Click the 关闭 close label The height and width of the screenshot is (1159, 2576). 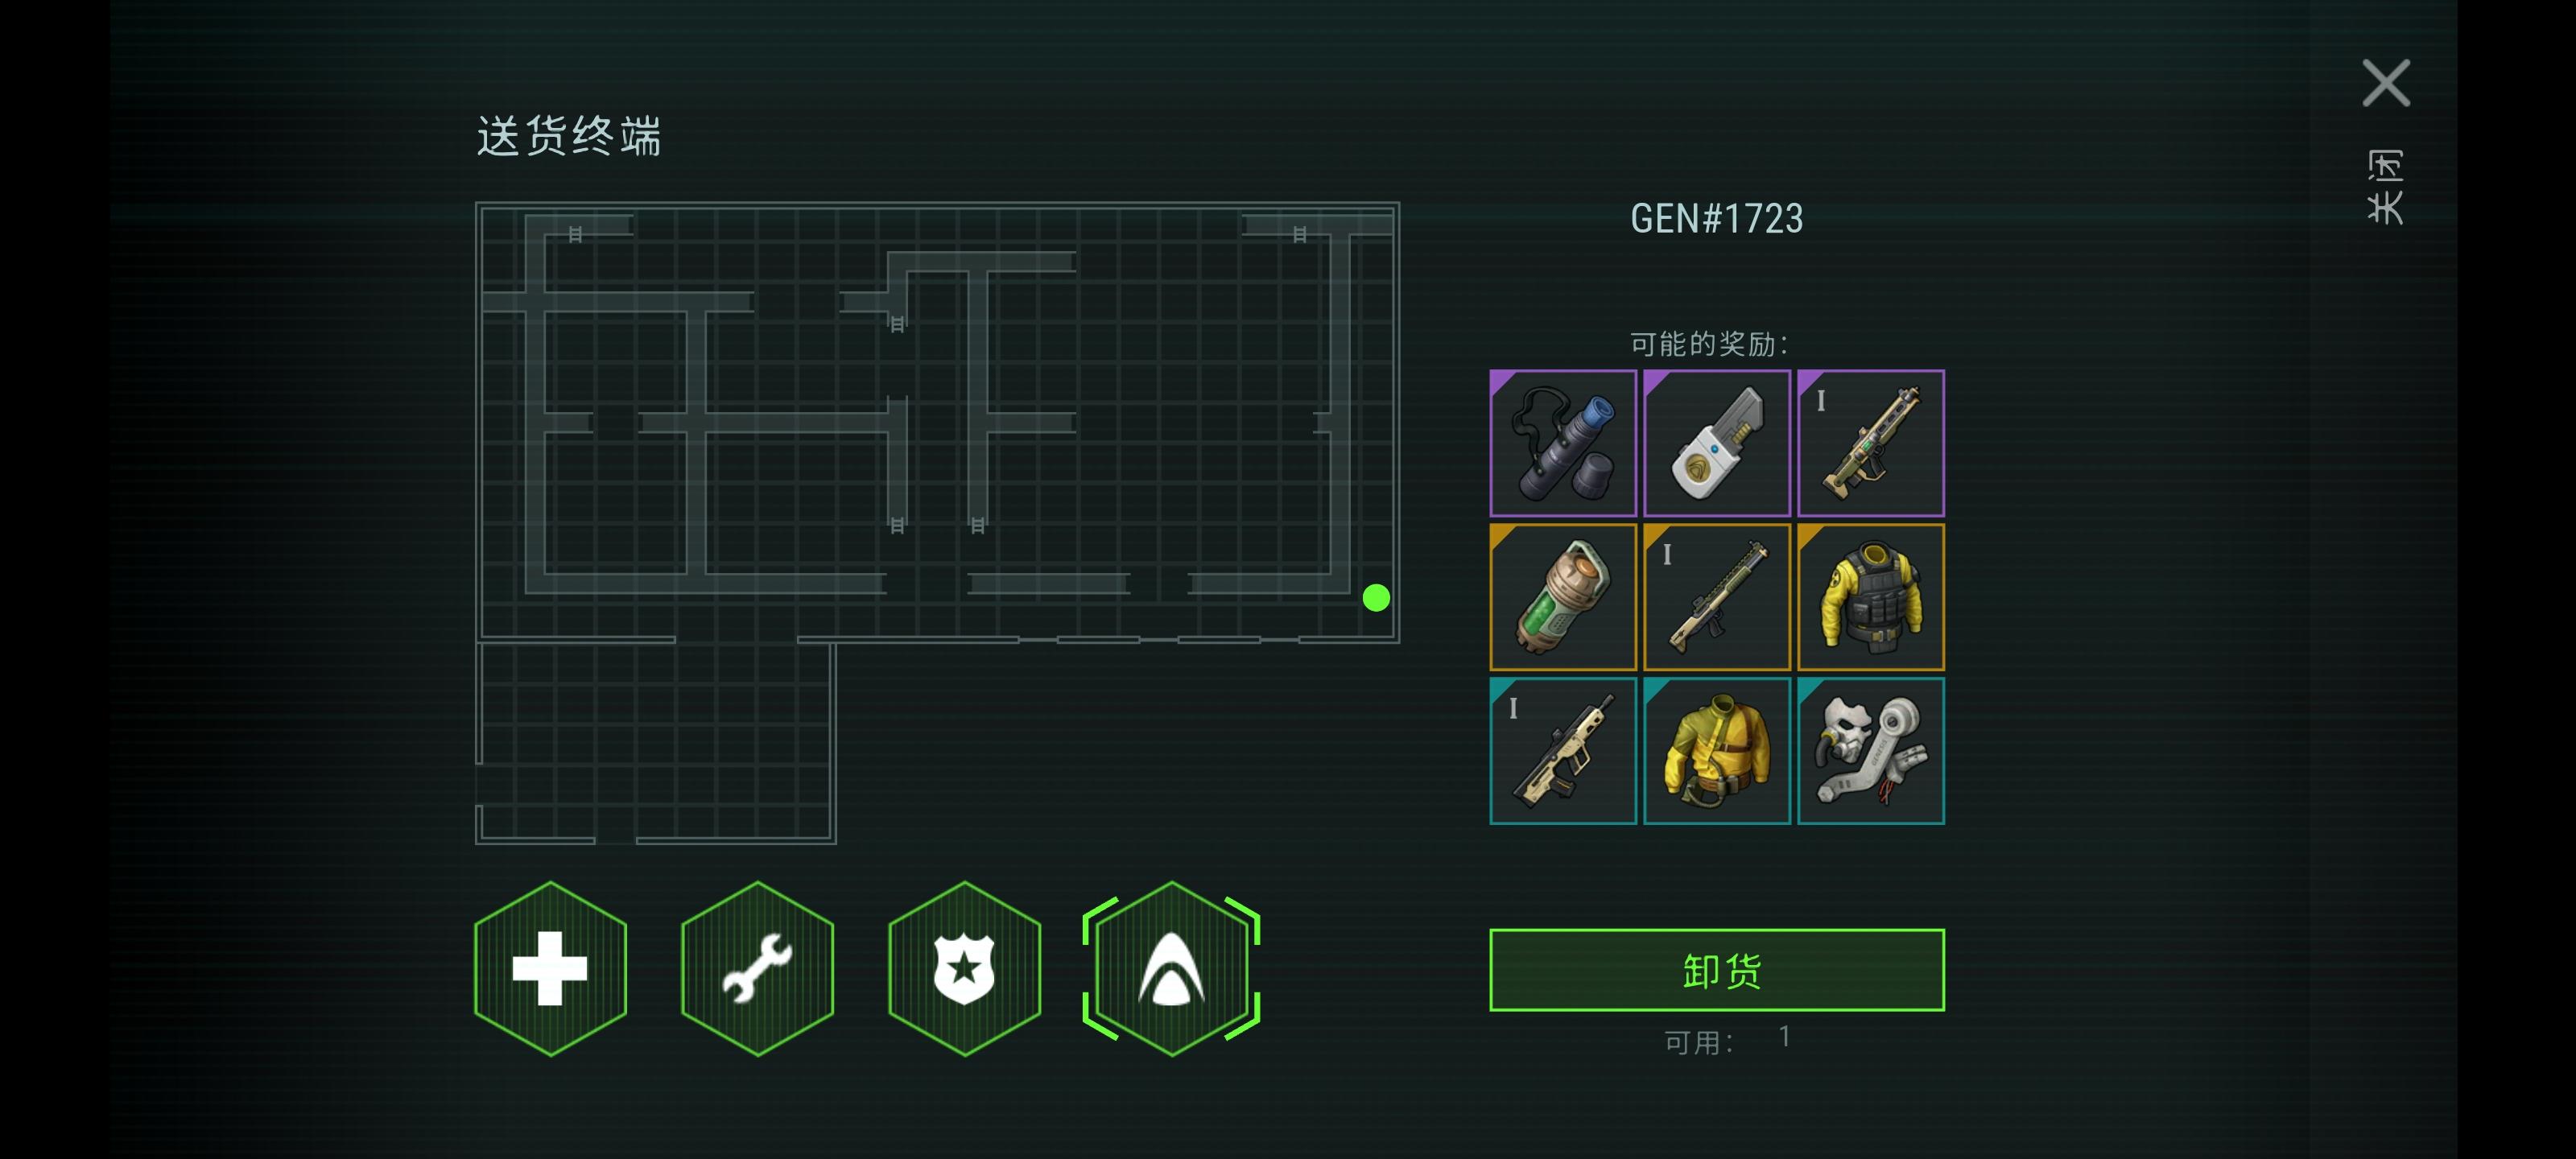pos(2385,187)
